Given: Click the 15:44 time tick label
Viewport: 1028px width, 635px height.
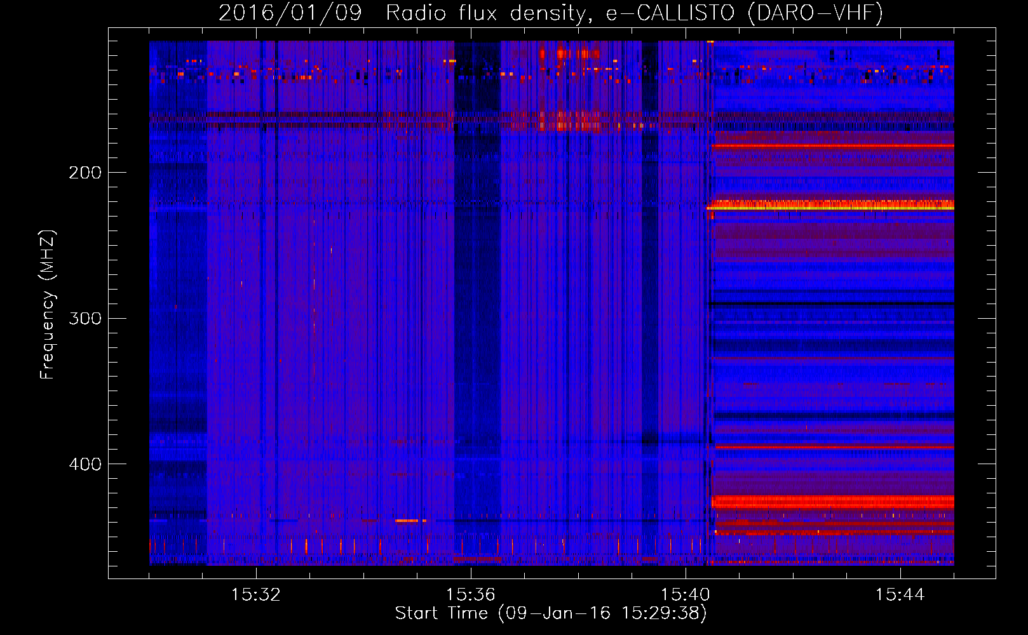Looking at the screenshot, I should coord(900,595).
